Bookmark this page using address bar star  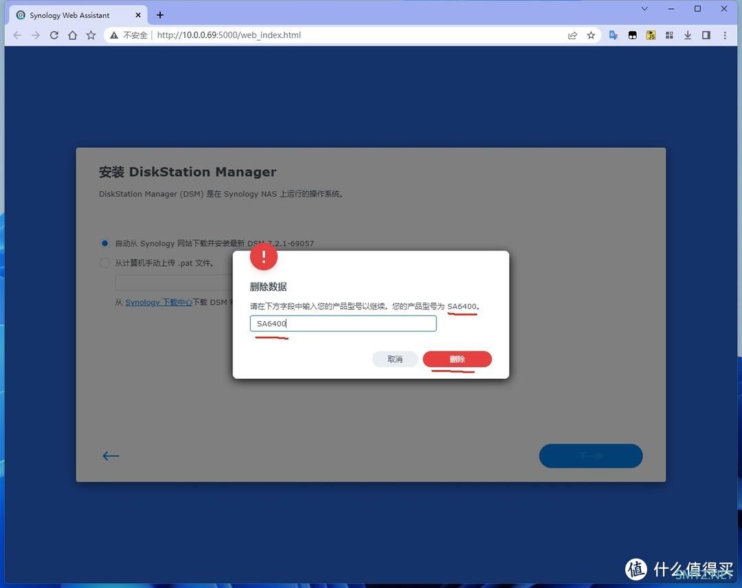click(591, 35)
